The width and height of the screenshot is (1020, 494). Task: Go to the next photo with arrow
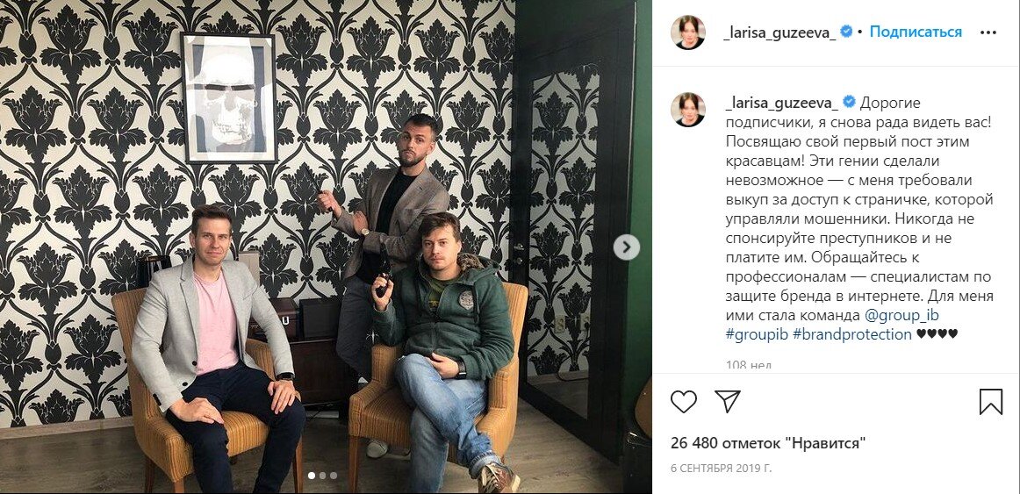[x=627, y=247]
